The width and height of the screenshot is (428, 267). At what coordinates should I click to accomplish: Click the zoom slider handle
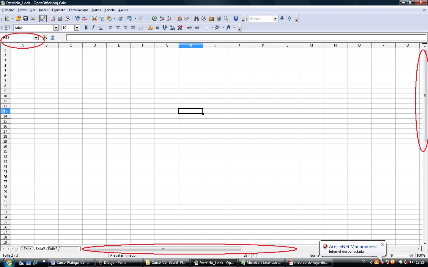(x=392, y=255)
